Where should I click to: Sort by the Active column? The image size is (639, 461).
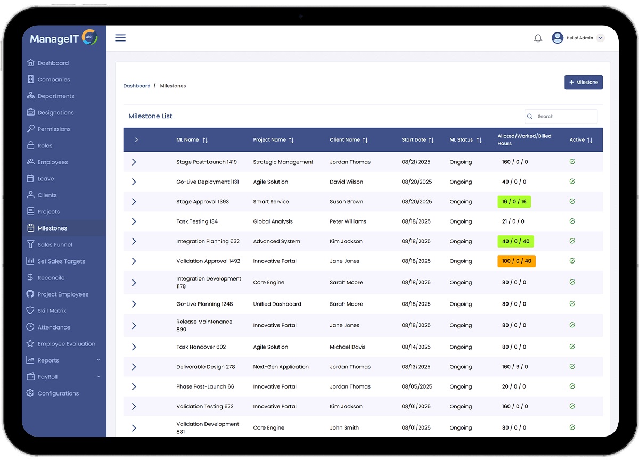tap(589, 140)
